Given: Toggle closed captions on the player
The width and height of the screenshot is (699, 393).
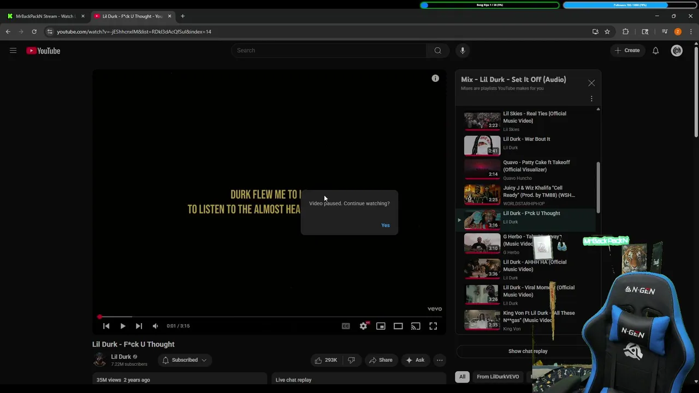Looking at the screenshot, I should click(346, 326).
